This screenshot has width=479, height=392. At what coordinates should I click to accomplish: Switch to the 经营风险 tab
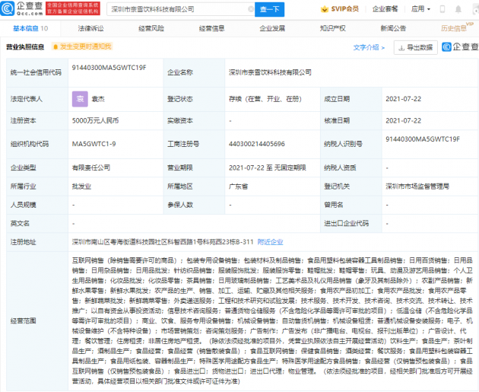point(151,28)
